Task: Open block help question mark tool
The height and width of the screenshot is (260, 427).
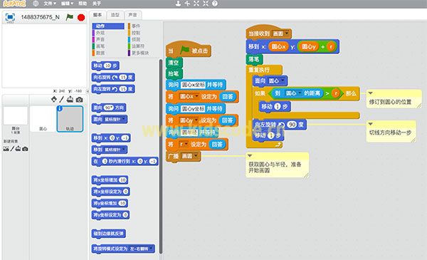Action: (x=215, y=4)
